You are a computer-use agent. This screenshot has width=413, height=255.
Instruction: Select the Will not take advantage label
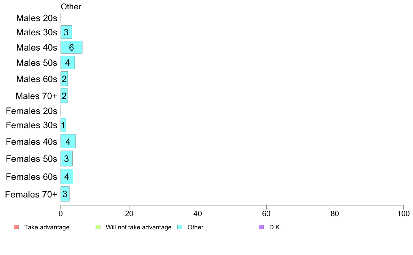tap(139, 227)
